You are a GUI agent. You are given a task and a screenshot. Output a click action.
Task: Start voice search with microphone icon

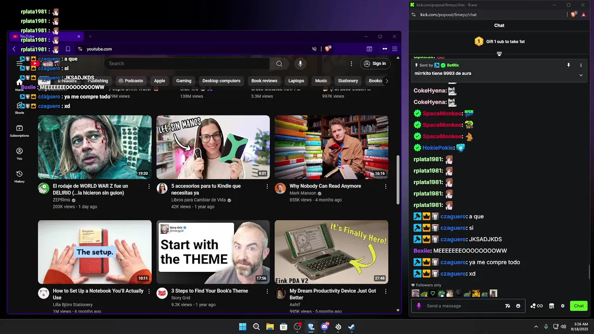(x=300, y=64)
